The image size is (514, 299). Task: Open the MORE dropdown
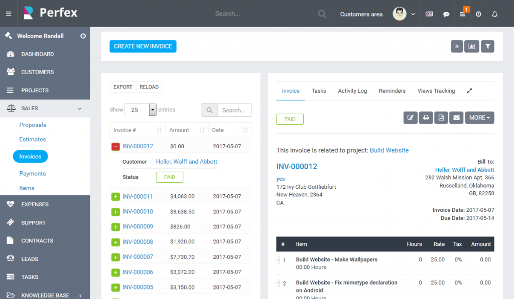point(479,118)
